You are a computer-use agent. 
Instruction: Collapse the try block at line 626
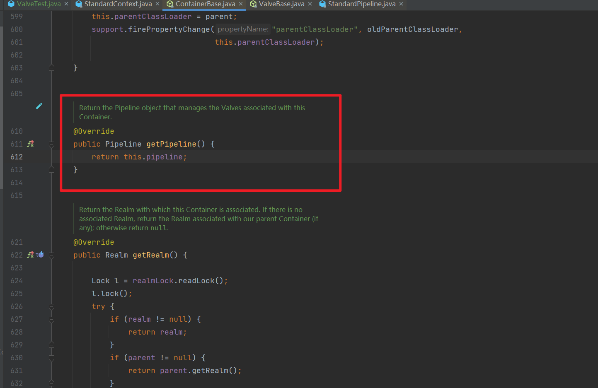pos(51,306)
